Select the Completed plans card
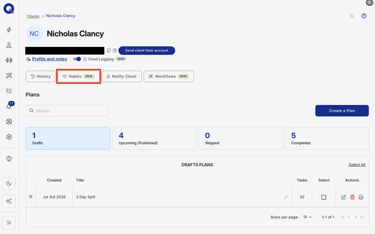This screenshot has height=234, width=375. click(x=327, y=138)
